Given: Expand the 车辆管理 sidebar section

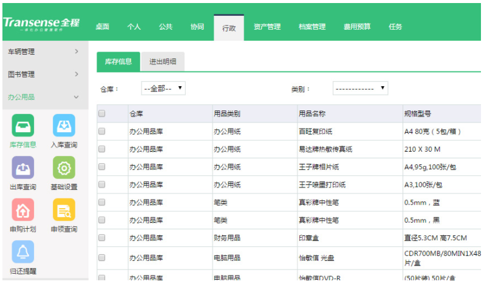Looking at the screenshot, I should tap(46, 52).
